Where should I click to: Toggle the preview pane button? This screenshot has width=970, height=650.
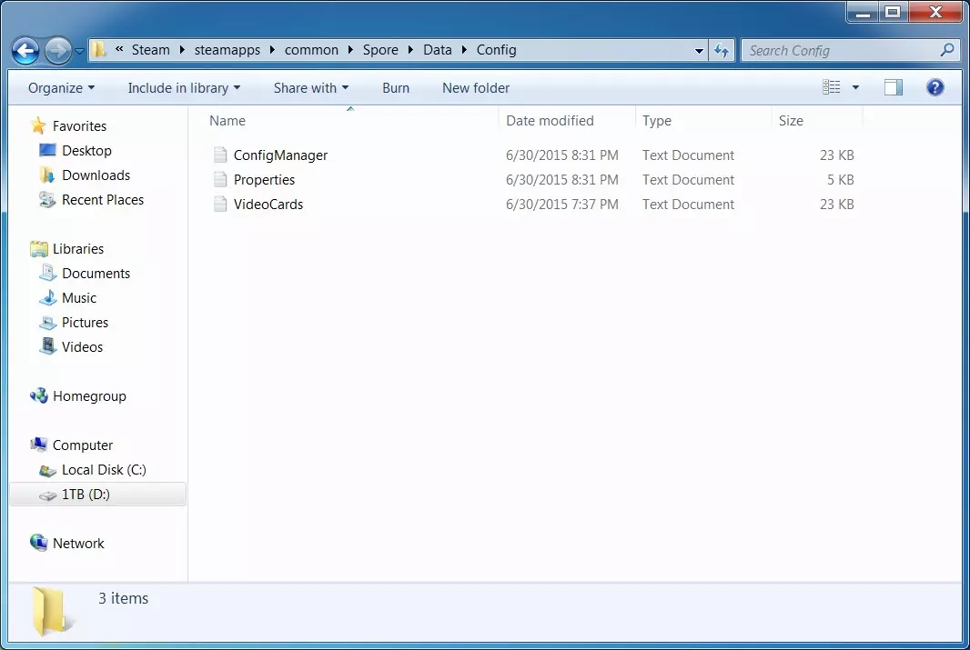894,88
